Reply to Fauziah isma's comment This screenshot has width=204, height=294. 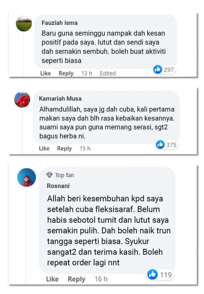click(x=66, y=73)
